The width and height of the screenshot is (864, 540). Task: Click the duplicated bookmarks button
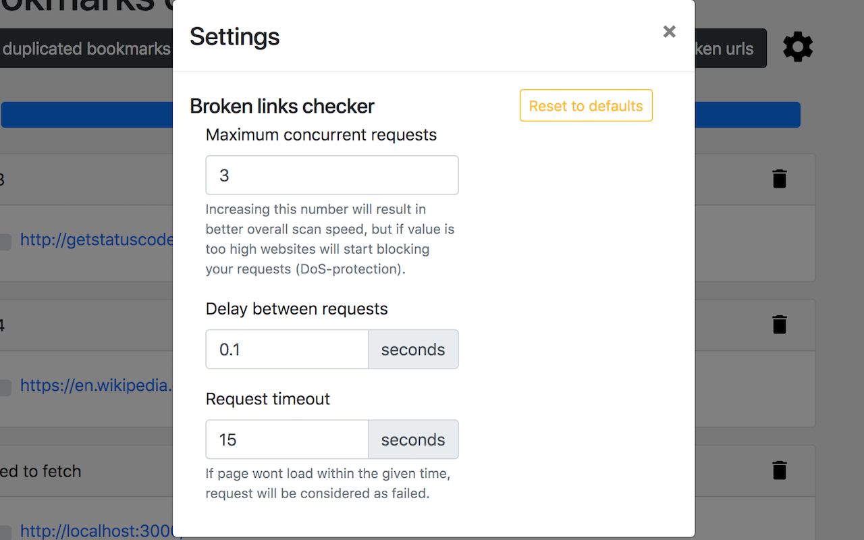tap(86, 49)
